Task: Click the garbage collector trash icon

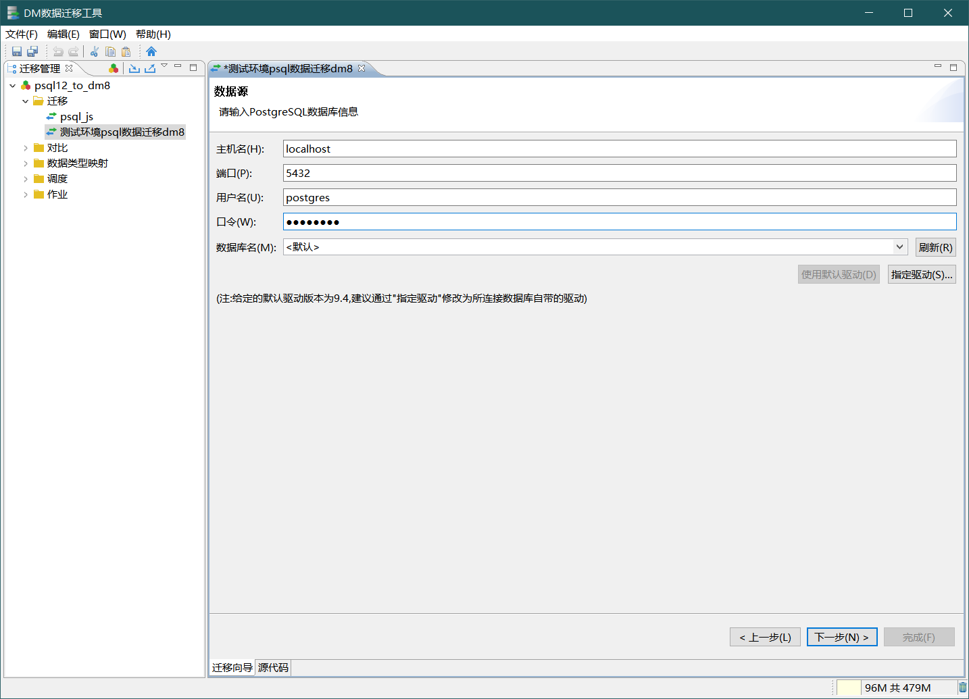Action: (962, 688)
